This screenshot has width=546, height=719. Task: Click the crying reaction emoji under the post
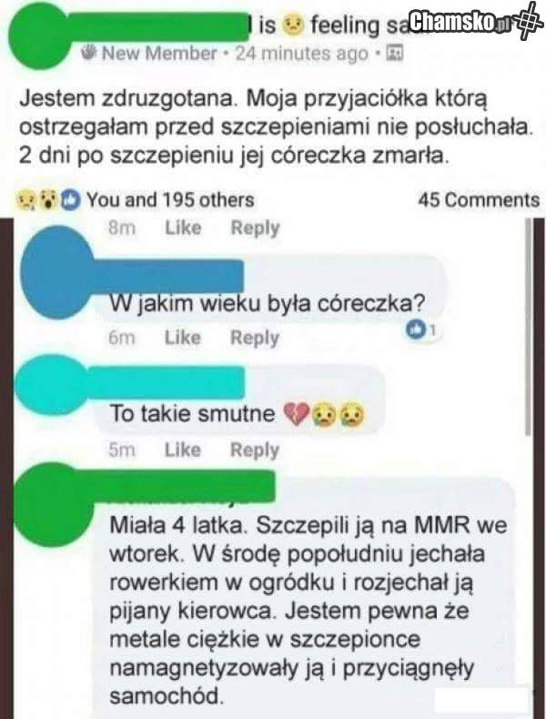(x=25, y=200)
